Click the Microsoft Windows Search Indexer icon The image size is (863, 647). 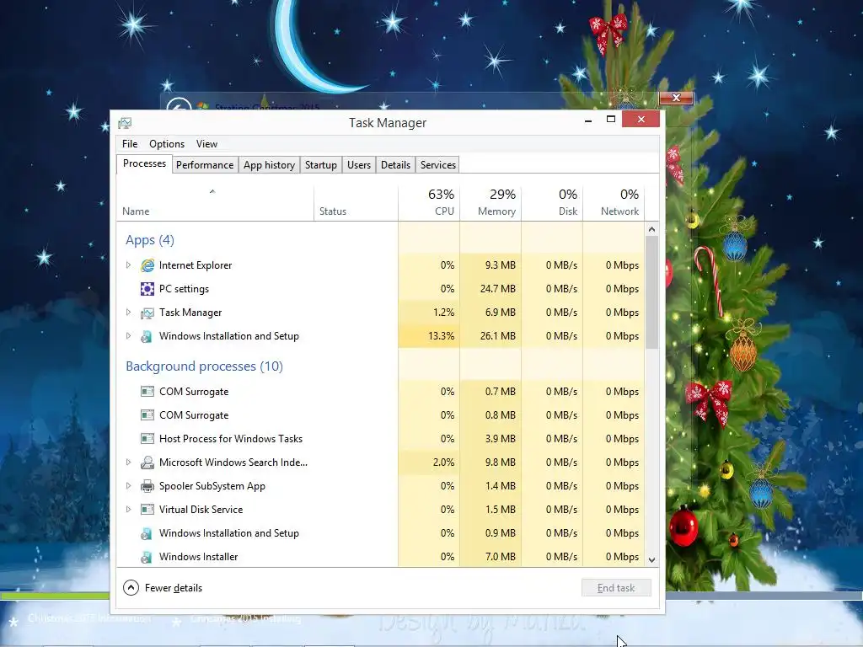coord(147,463)
